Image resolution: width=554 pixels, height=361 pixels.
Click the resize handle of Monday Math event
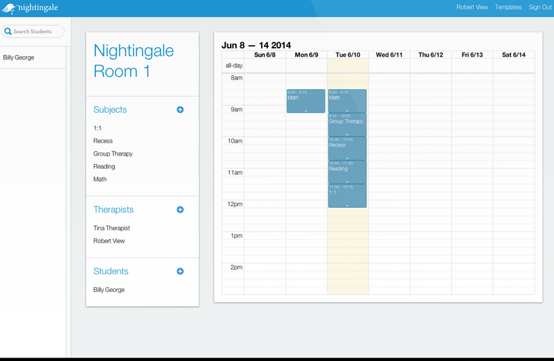click(306, 111)
